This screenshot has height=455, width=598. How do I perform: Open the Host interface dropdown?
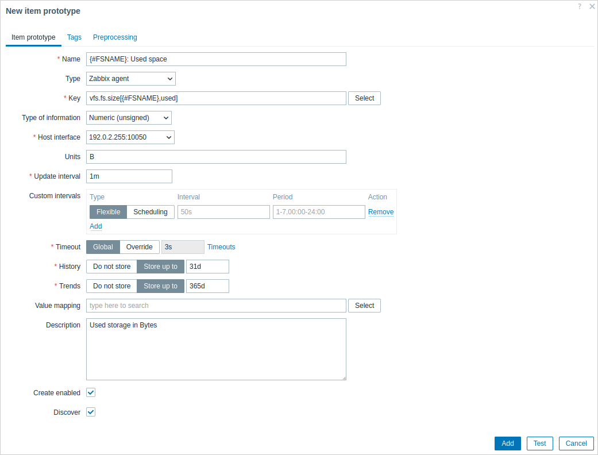coord(130,137)
